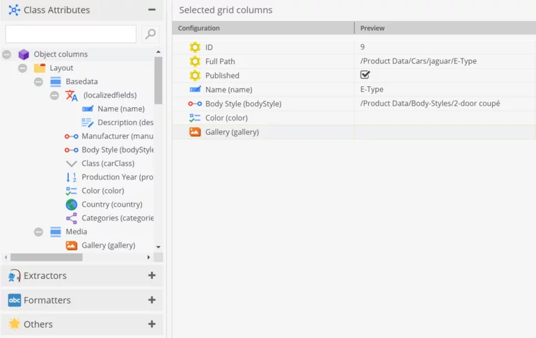Click the Class Attributes network icon

15,10
